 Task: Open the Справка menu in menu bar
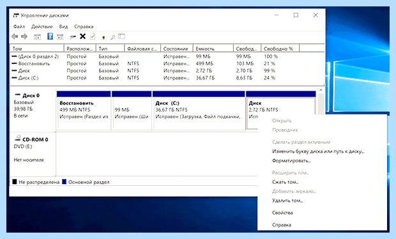pyautogui.click(x=84, y=27)
